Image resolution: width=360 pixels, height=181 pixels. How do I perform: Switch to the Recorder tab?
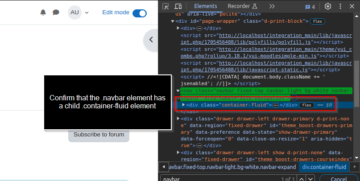click(242, 6)
